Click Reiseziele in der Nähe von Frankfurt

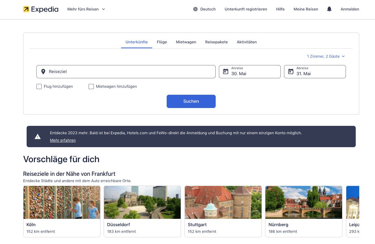[x=69, y=174]
